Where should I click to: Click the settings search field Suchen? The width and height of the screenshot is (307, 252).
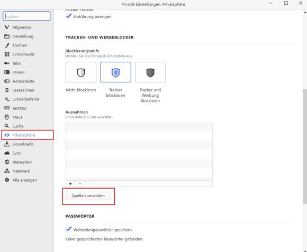pos(26,16)
